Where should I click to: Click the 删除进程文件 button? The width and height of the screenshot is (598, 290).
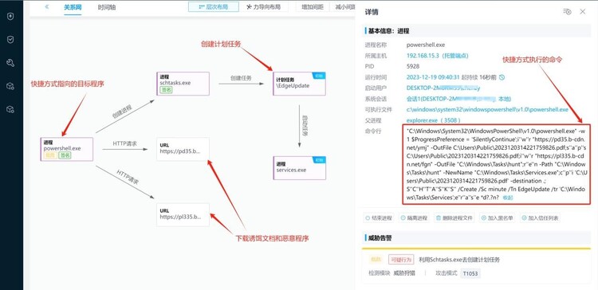[x=454, y=218]
